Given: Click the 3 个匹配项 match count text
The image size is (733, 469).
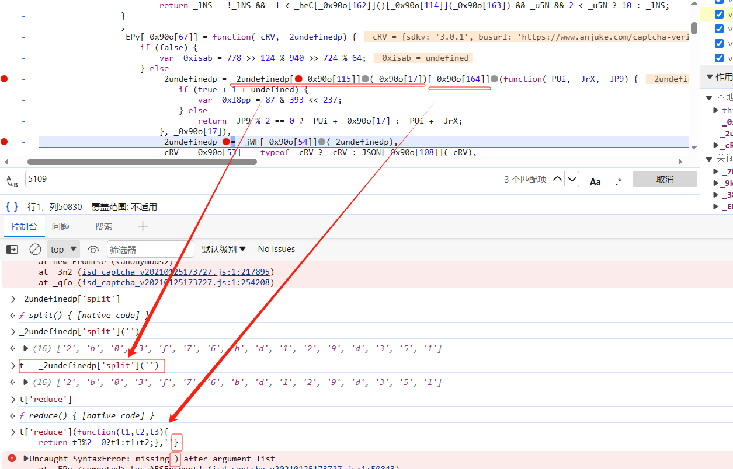Looking at the screenshot, I should coord(526,180).
